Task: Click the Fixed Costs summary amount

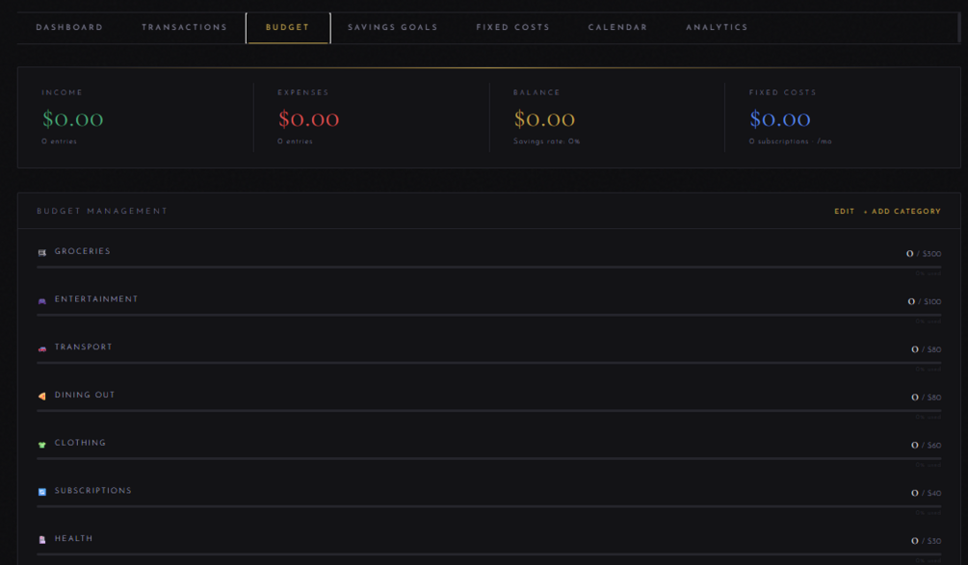Action: click(x=780, y=118)
